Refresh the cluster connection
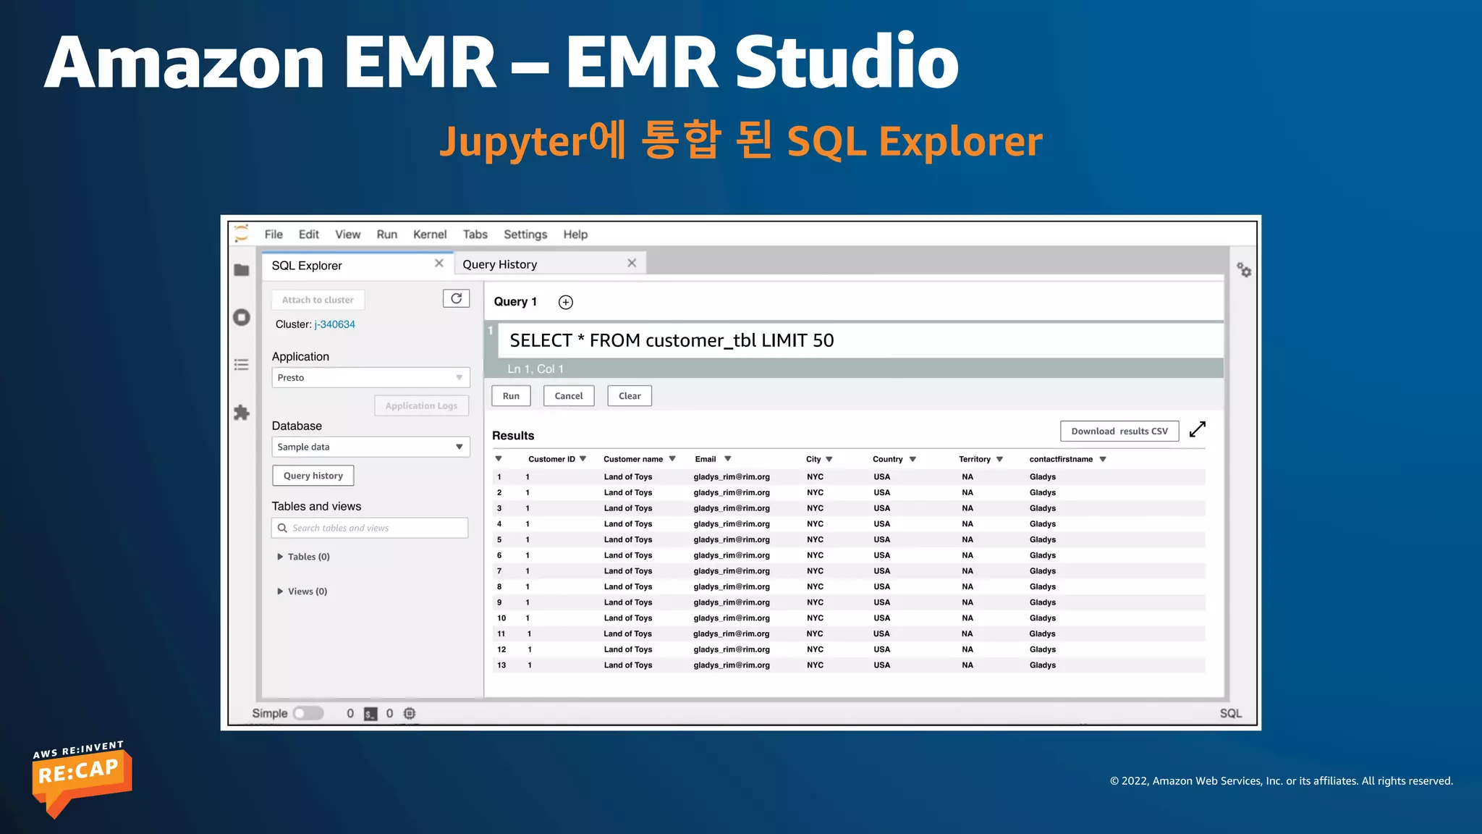This screenshot has height=834, width=1482. [x=456, y=298]
